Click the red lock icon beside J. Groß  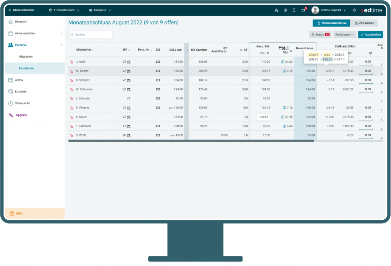[x=71, y=62]
